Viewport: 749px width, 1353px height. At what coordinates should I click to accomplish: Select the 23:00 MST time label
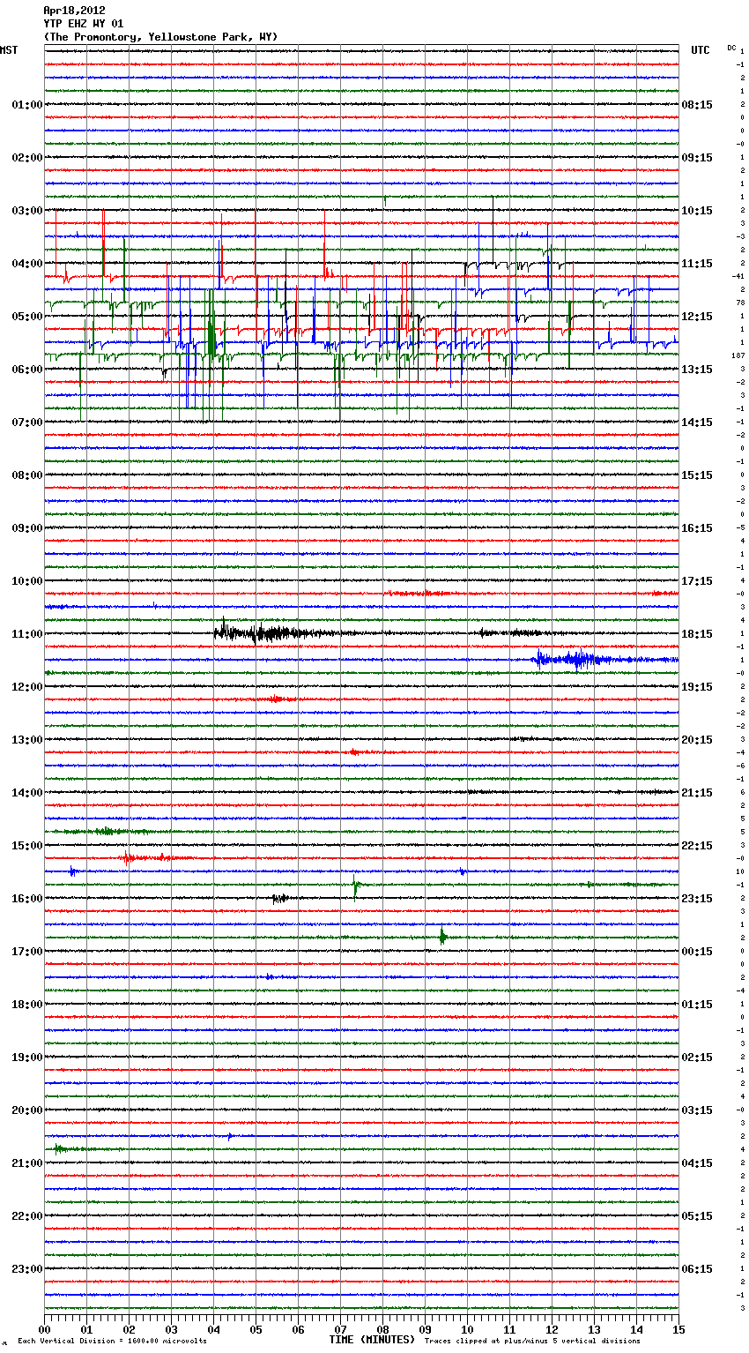click(x=26, y=1269)
